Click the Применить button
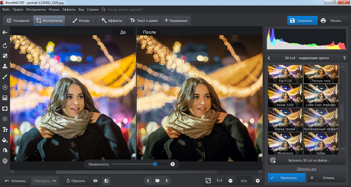 (x=286, y=178)
